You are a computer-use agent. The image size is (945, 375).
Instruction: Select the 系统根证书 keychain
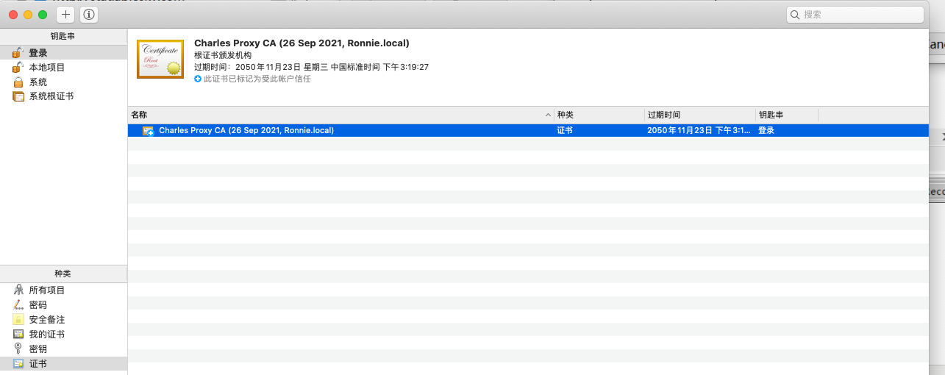63,96
